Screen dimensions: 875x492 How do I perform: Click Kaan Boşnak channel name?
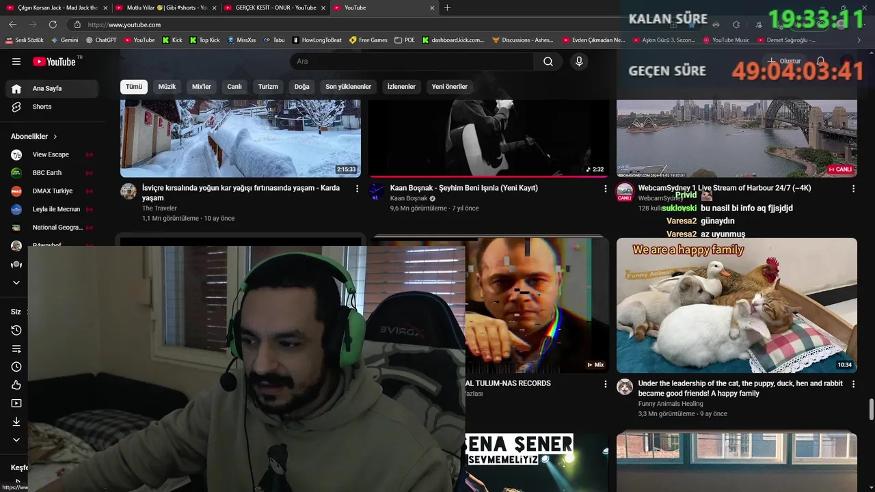click(x=409, y=198)
